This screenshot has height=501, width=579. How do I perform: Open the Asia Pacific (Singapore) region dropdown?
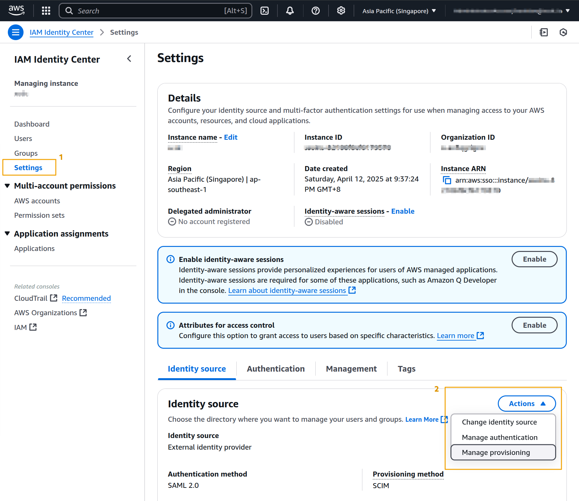click(399, 11)
